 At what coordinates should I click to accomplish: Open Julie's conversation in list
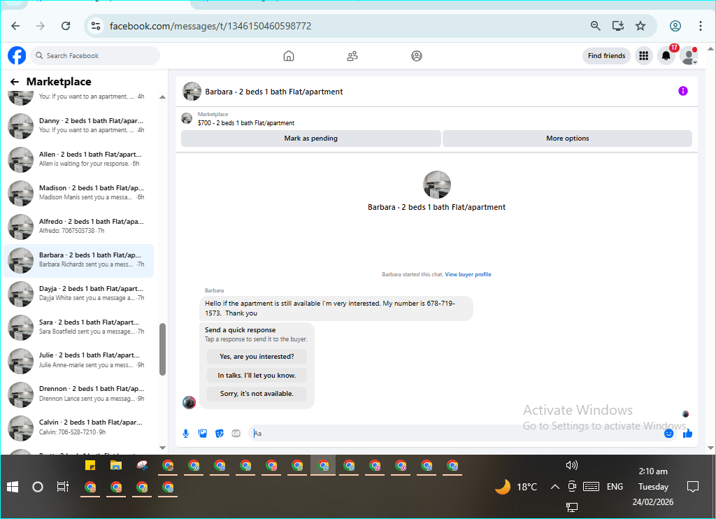(x=78, y=360)
